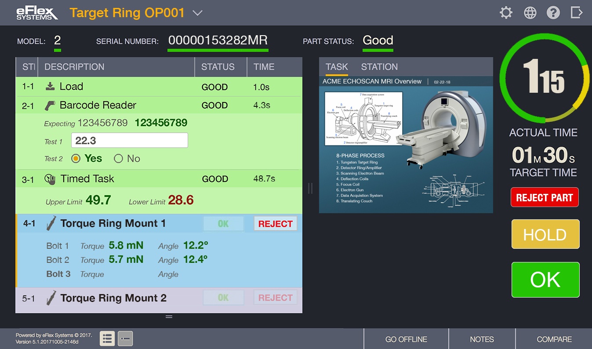Click Bolt 1 torque 5.8 mN
This screenshot has height=349, width=592.
tap(126, 246)
